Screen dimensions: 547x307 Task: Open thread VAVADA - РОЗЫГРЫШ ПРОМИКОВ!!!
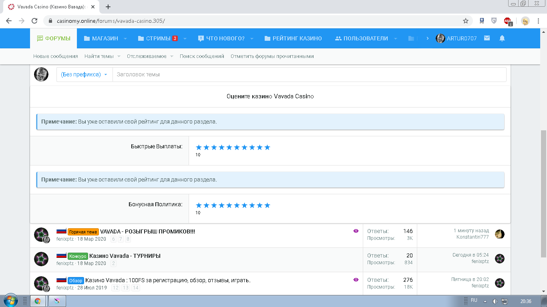(x=147, y=231)
